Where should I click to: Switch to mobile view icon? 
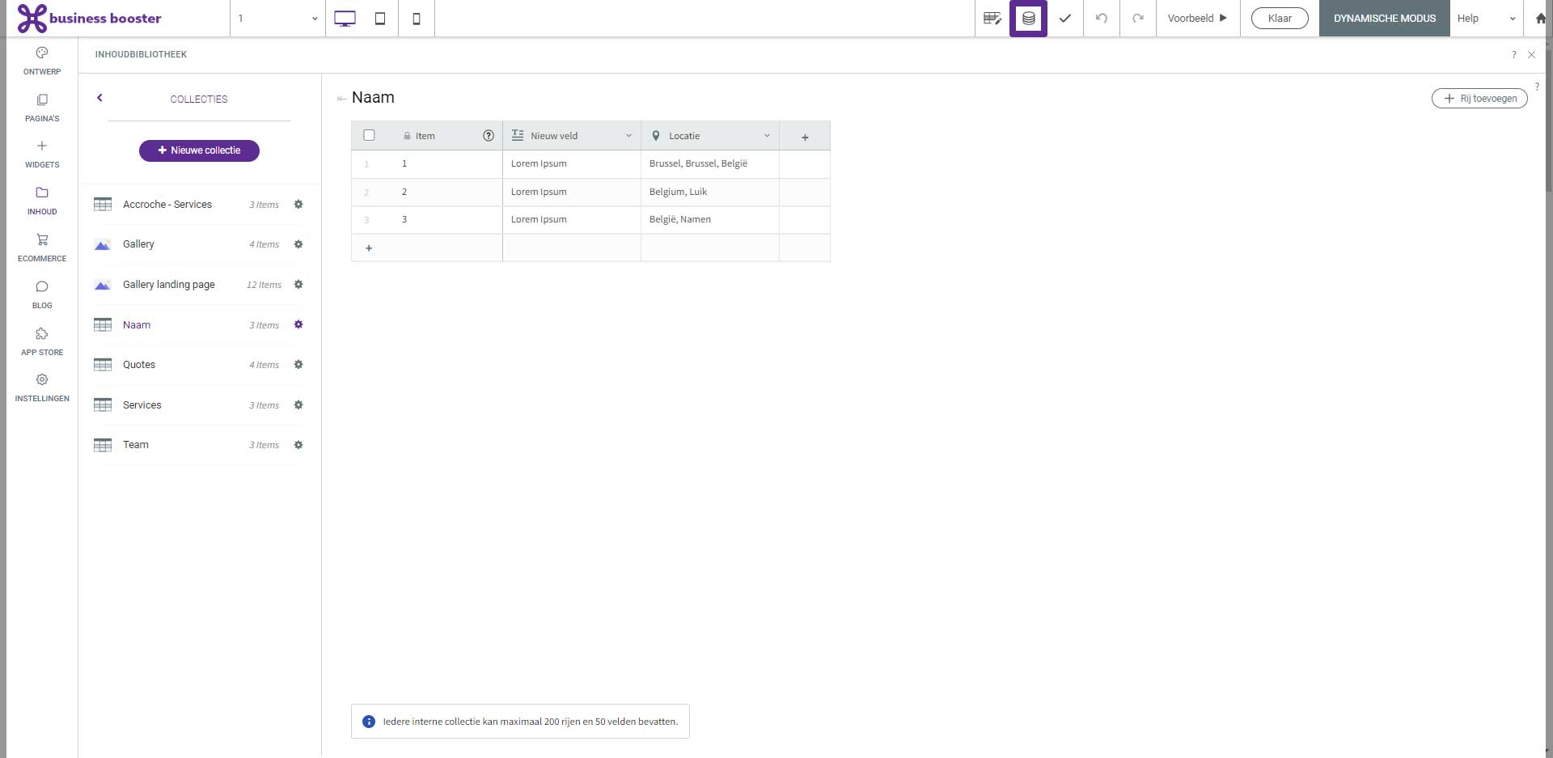coord(417,19)
